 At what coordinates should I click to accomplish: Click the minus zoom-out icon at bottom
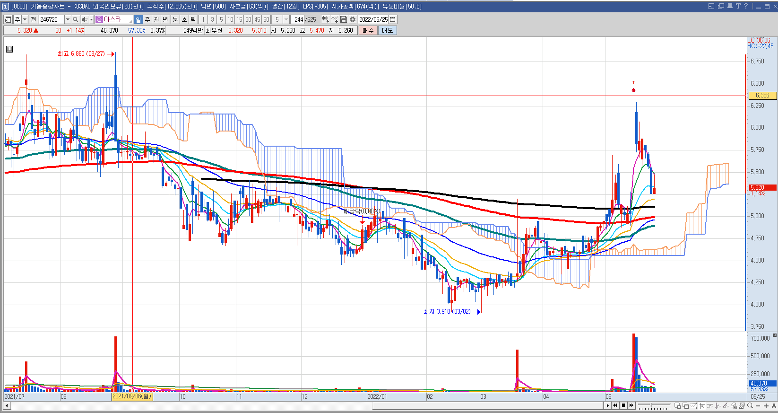point(758,405)
